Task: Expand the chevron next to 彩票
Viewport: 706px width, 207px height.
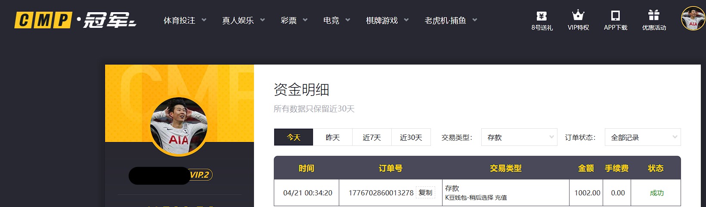Action: coord(305,20)
